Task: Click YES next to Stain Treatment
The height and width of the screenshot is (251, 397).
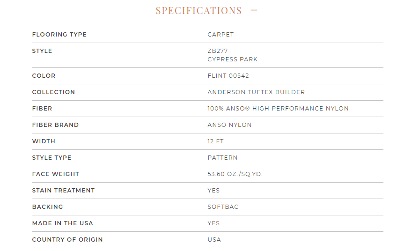Action: (x=213, y=191)
